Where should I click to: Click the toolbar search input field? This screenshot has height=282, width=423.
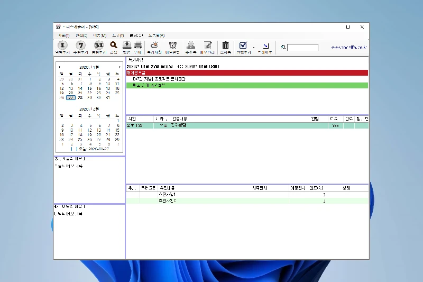[302, 48]
